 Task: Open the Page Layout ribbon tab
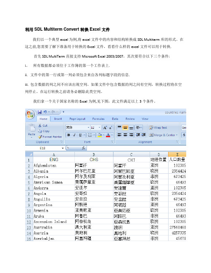(x=77, y=119)
